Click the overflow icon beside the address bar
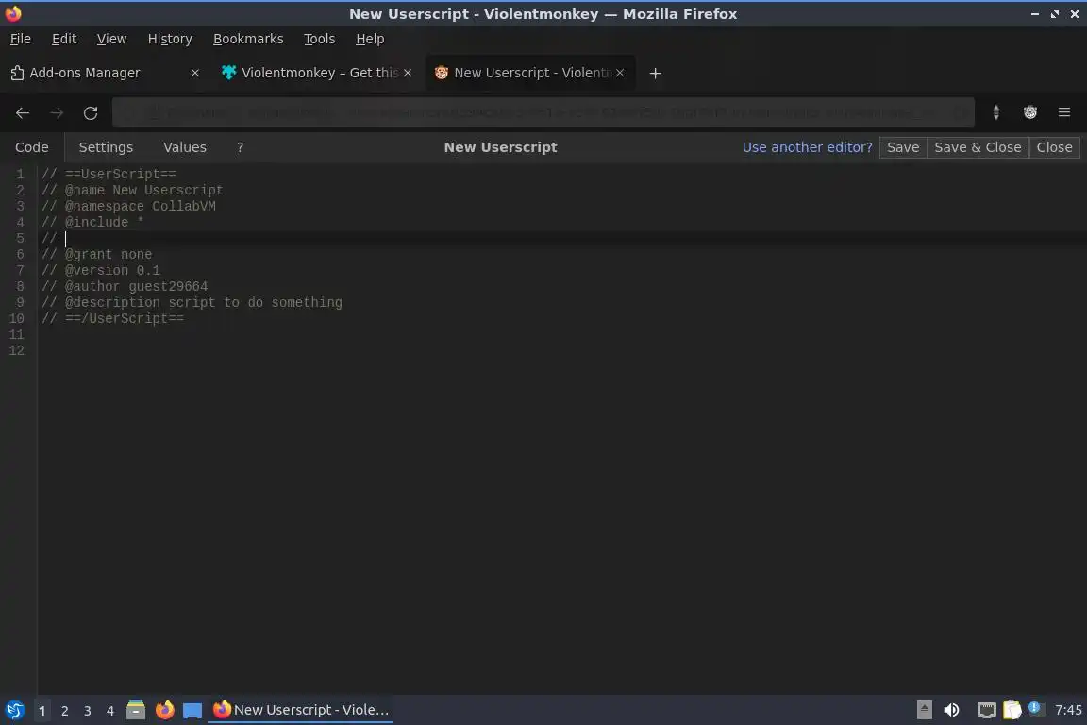1087x725 pixels. pyautogui.click(x=996, y=112)
